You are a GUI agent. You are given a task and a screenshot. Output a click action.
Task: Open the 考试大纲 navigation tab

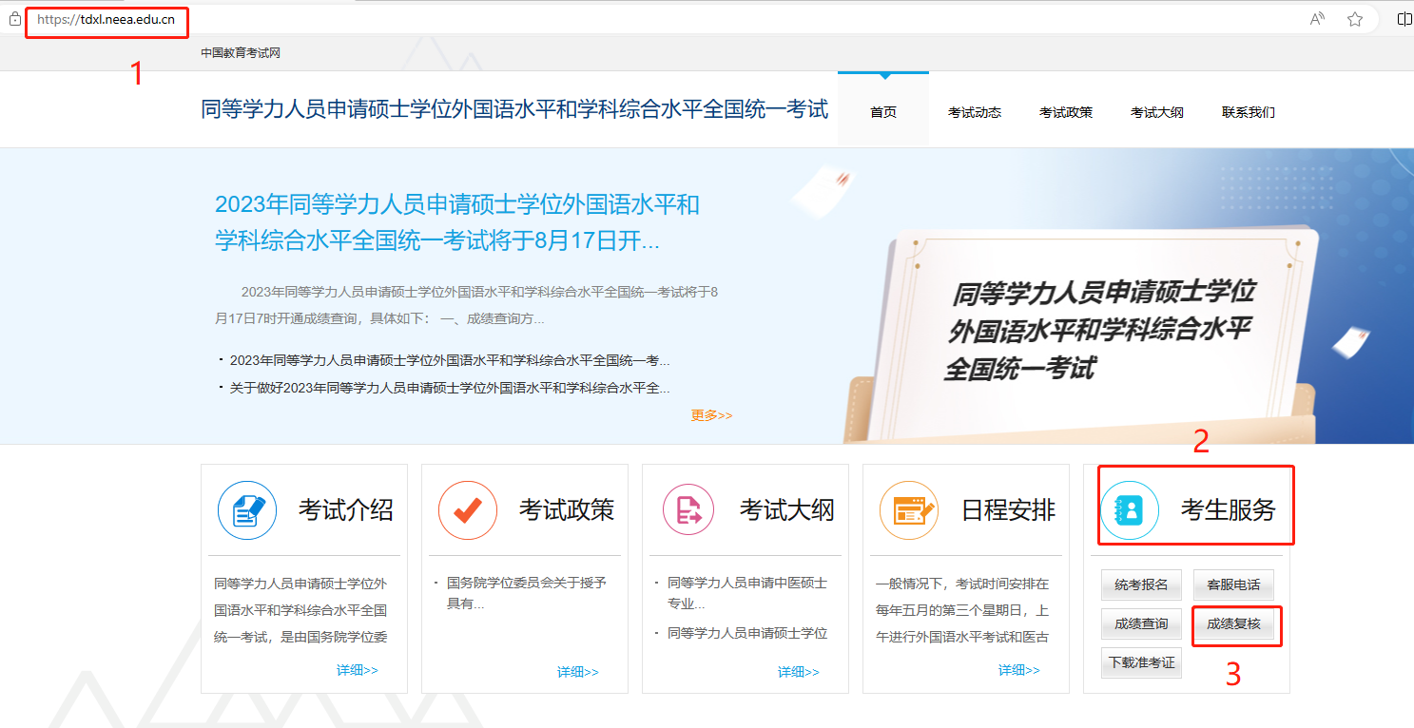1157,112
